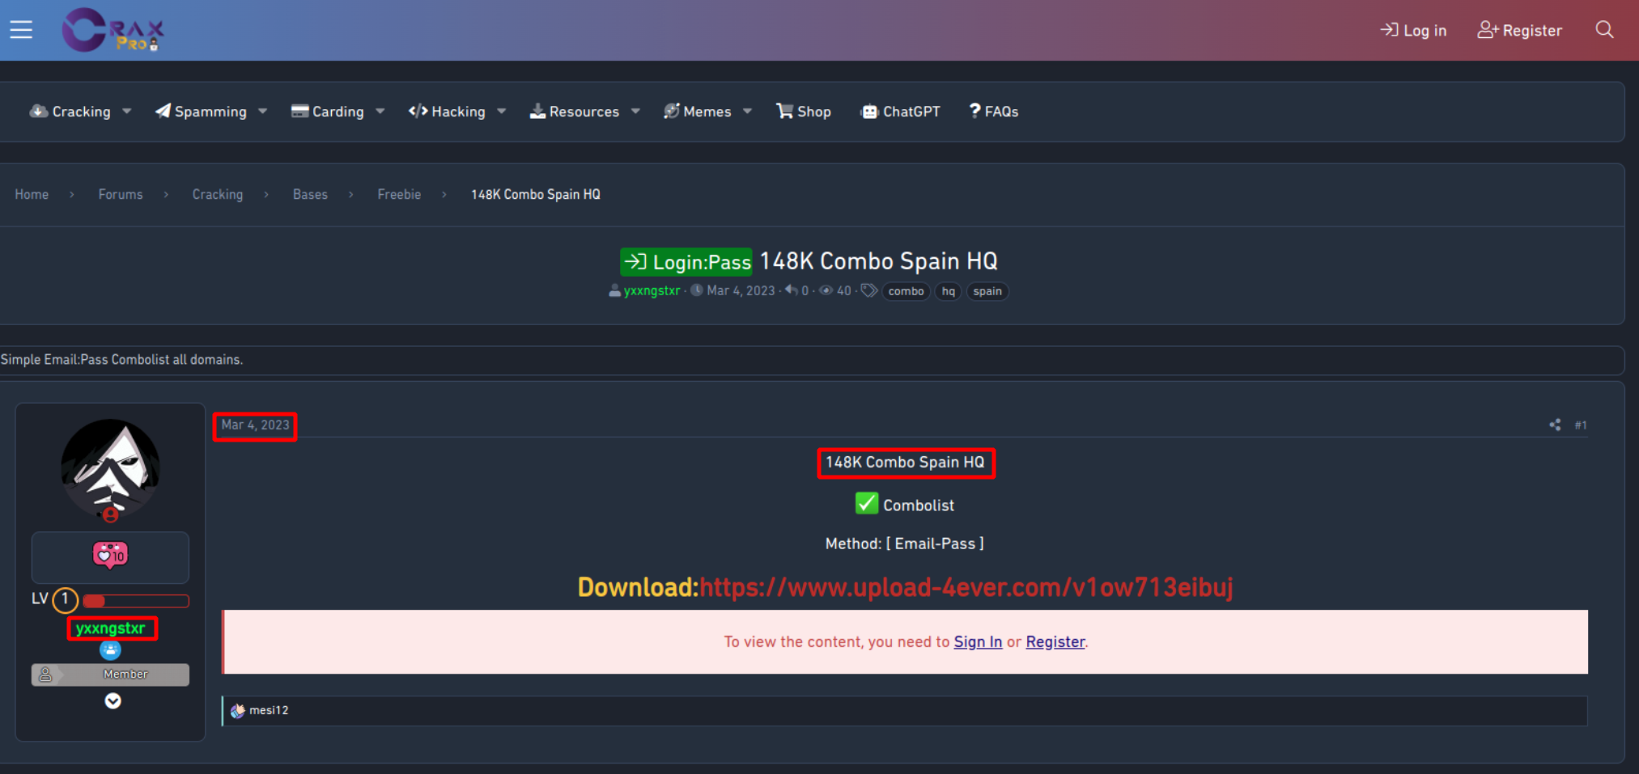This screenshot has height=774, width=1639.
Task: Click the LV progress bar
Action: 135,601
